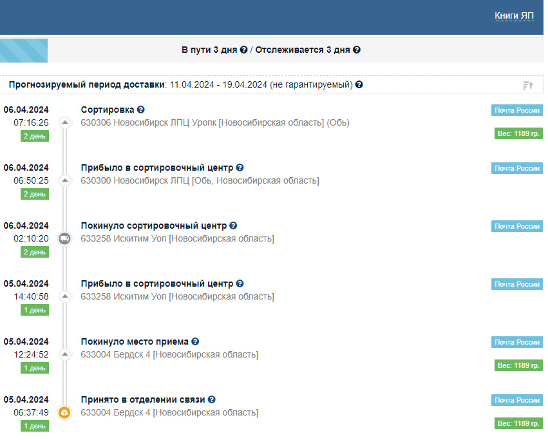Click help icon next to Отслеживается 3 дня

click(x=357, y=50)
